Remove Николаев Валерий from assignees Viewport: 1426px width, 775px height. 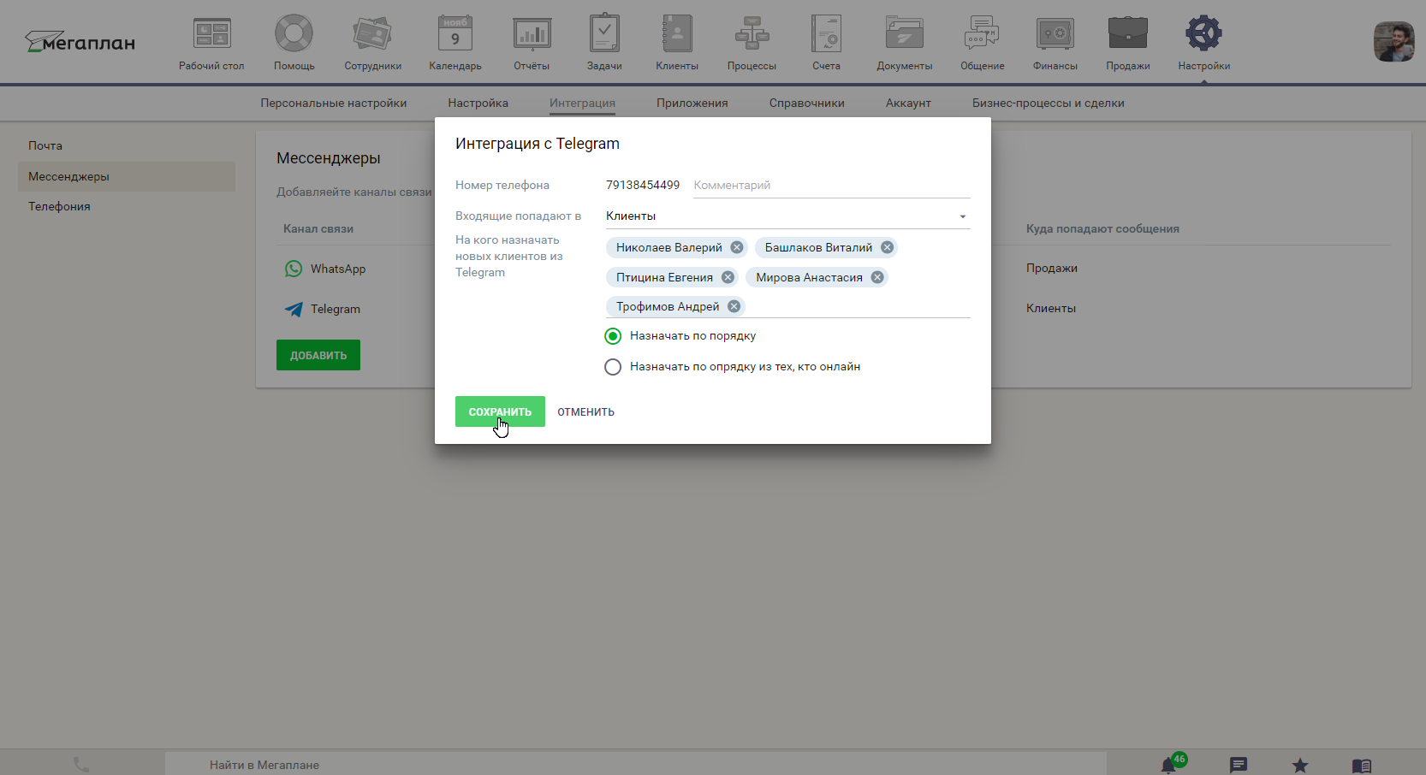[x=736, y=247]
